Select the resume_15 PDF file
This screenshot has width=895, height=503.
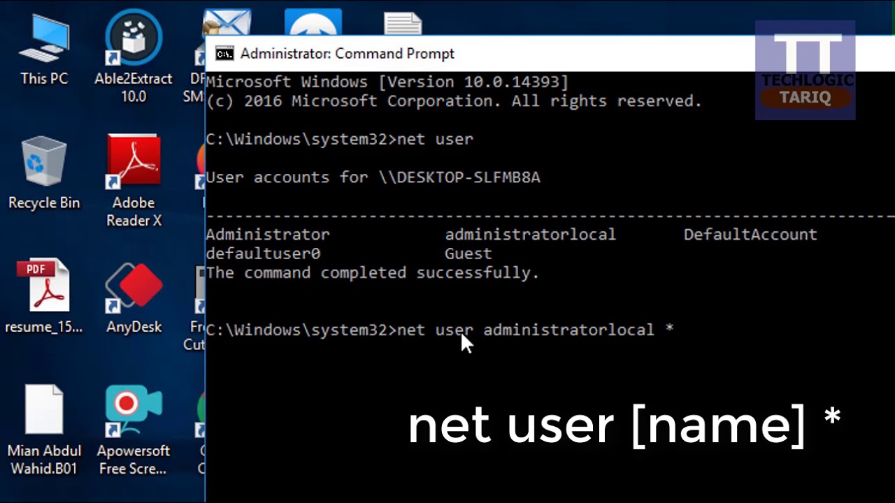point(44,296)
